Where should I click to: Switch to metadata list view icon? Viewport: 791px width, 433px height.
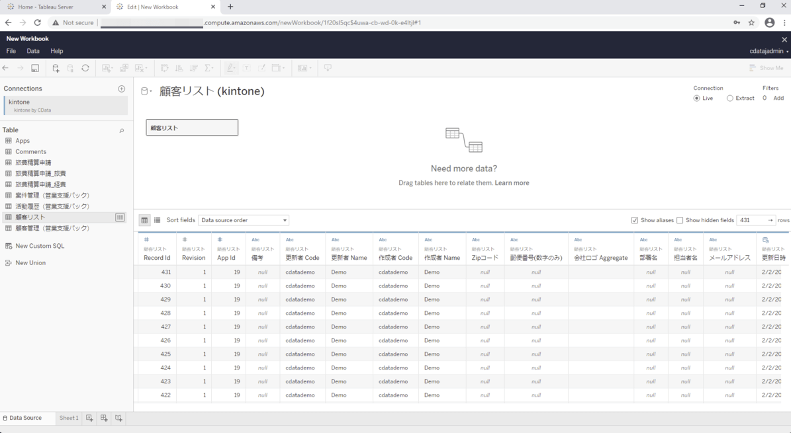(158, 220)
